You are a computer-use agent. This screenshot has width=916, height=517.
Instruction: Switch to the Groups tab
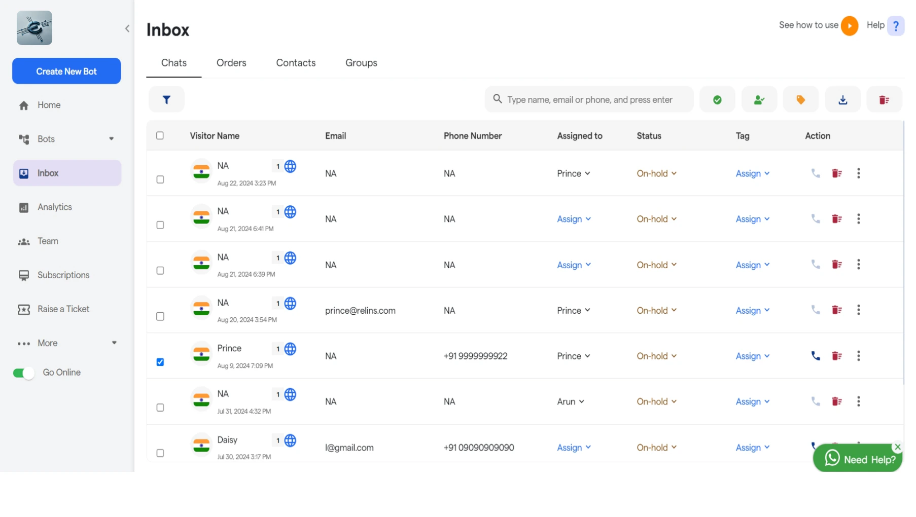(x=361, y=63)
